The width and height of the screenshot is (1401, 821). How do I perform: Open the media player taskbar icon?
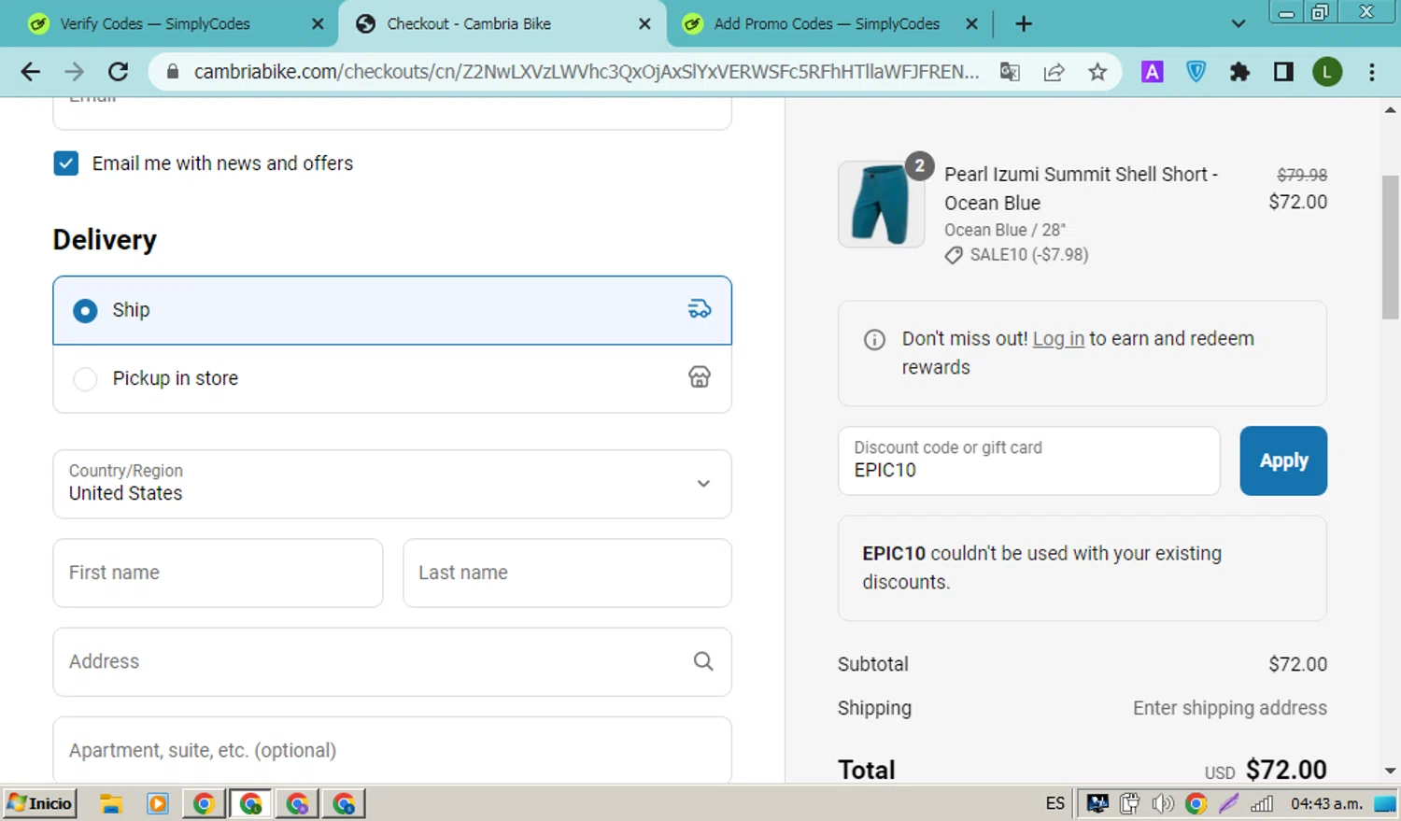pyautogui.click(x=158, y=803)
